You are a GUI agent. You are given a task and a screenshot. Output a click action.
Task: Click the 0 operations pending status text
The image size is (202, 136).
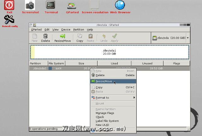44,129
